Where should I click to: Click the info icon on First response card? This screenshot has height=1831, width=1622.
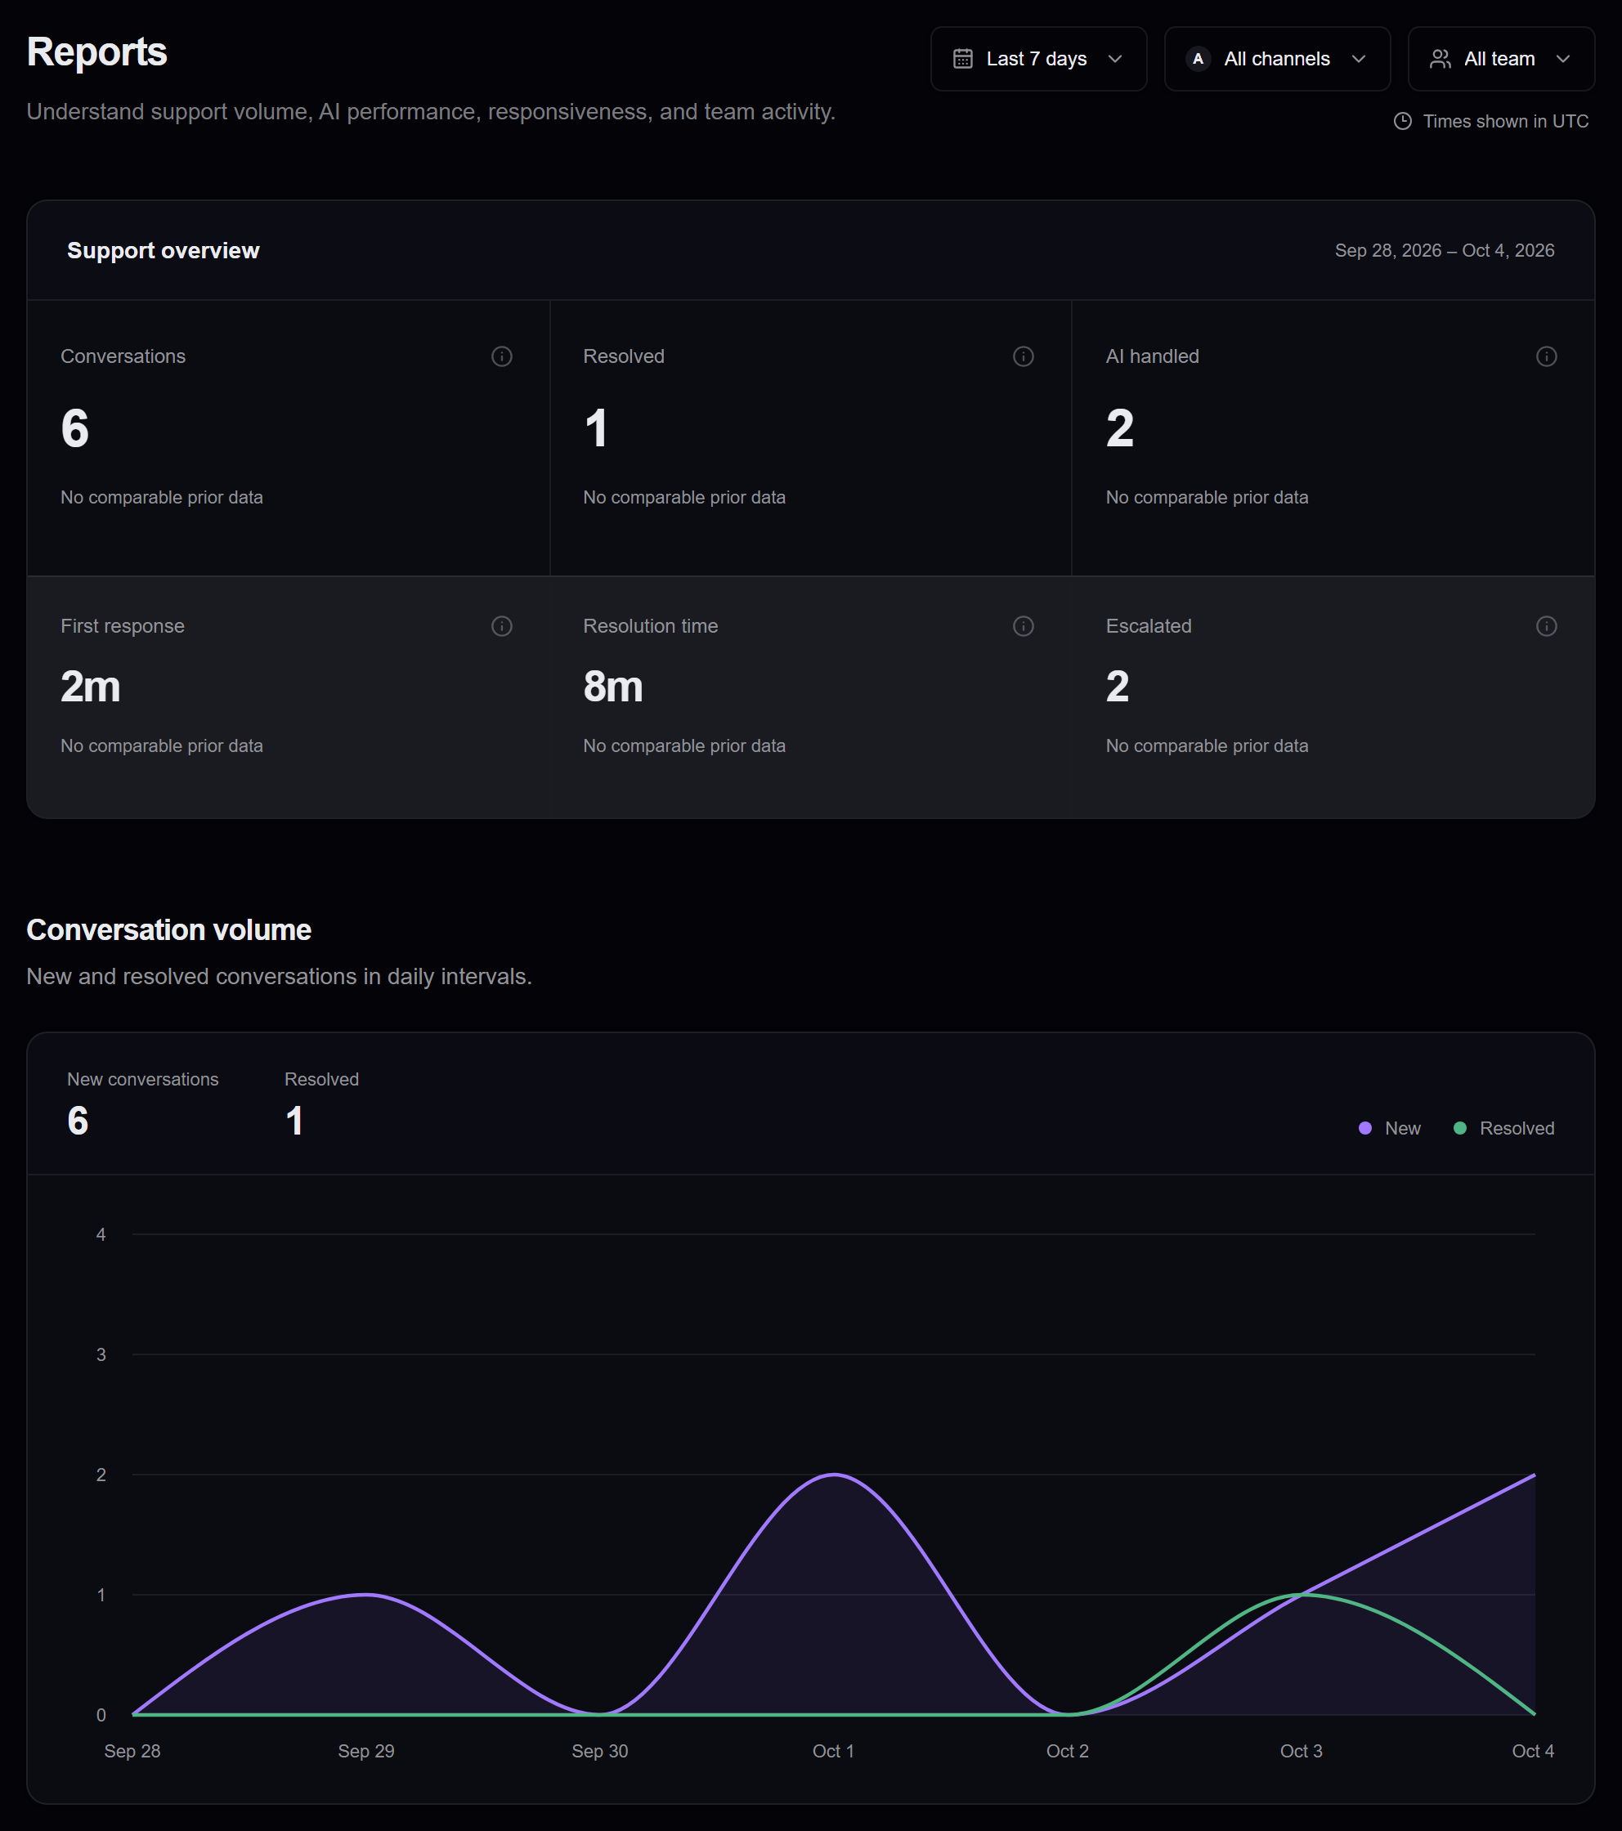[502, 626]
